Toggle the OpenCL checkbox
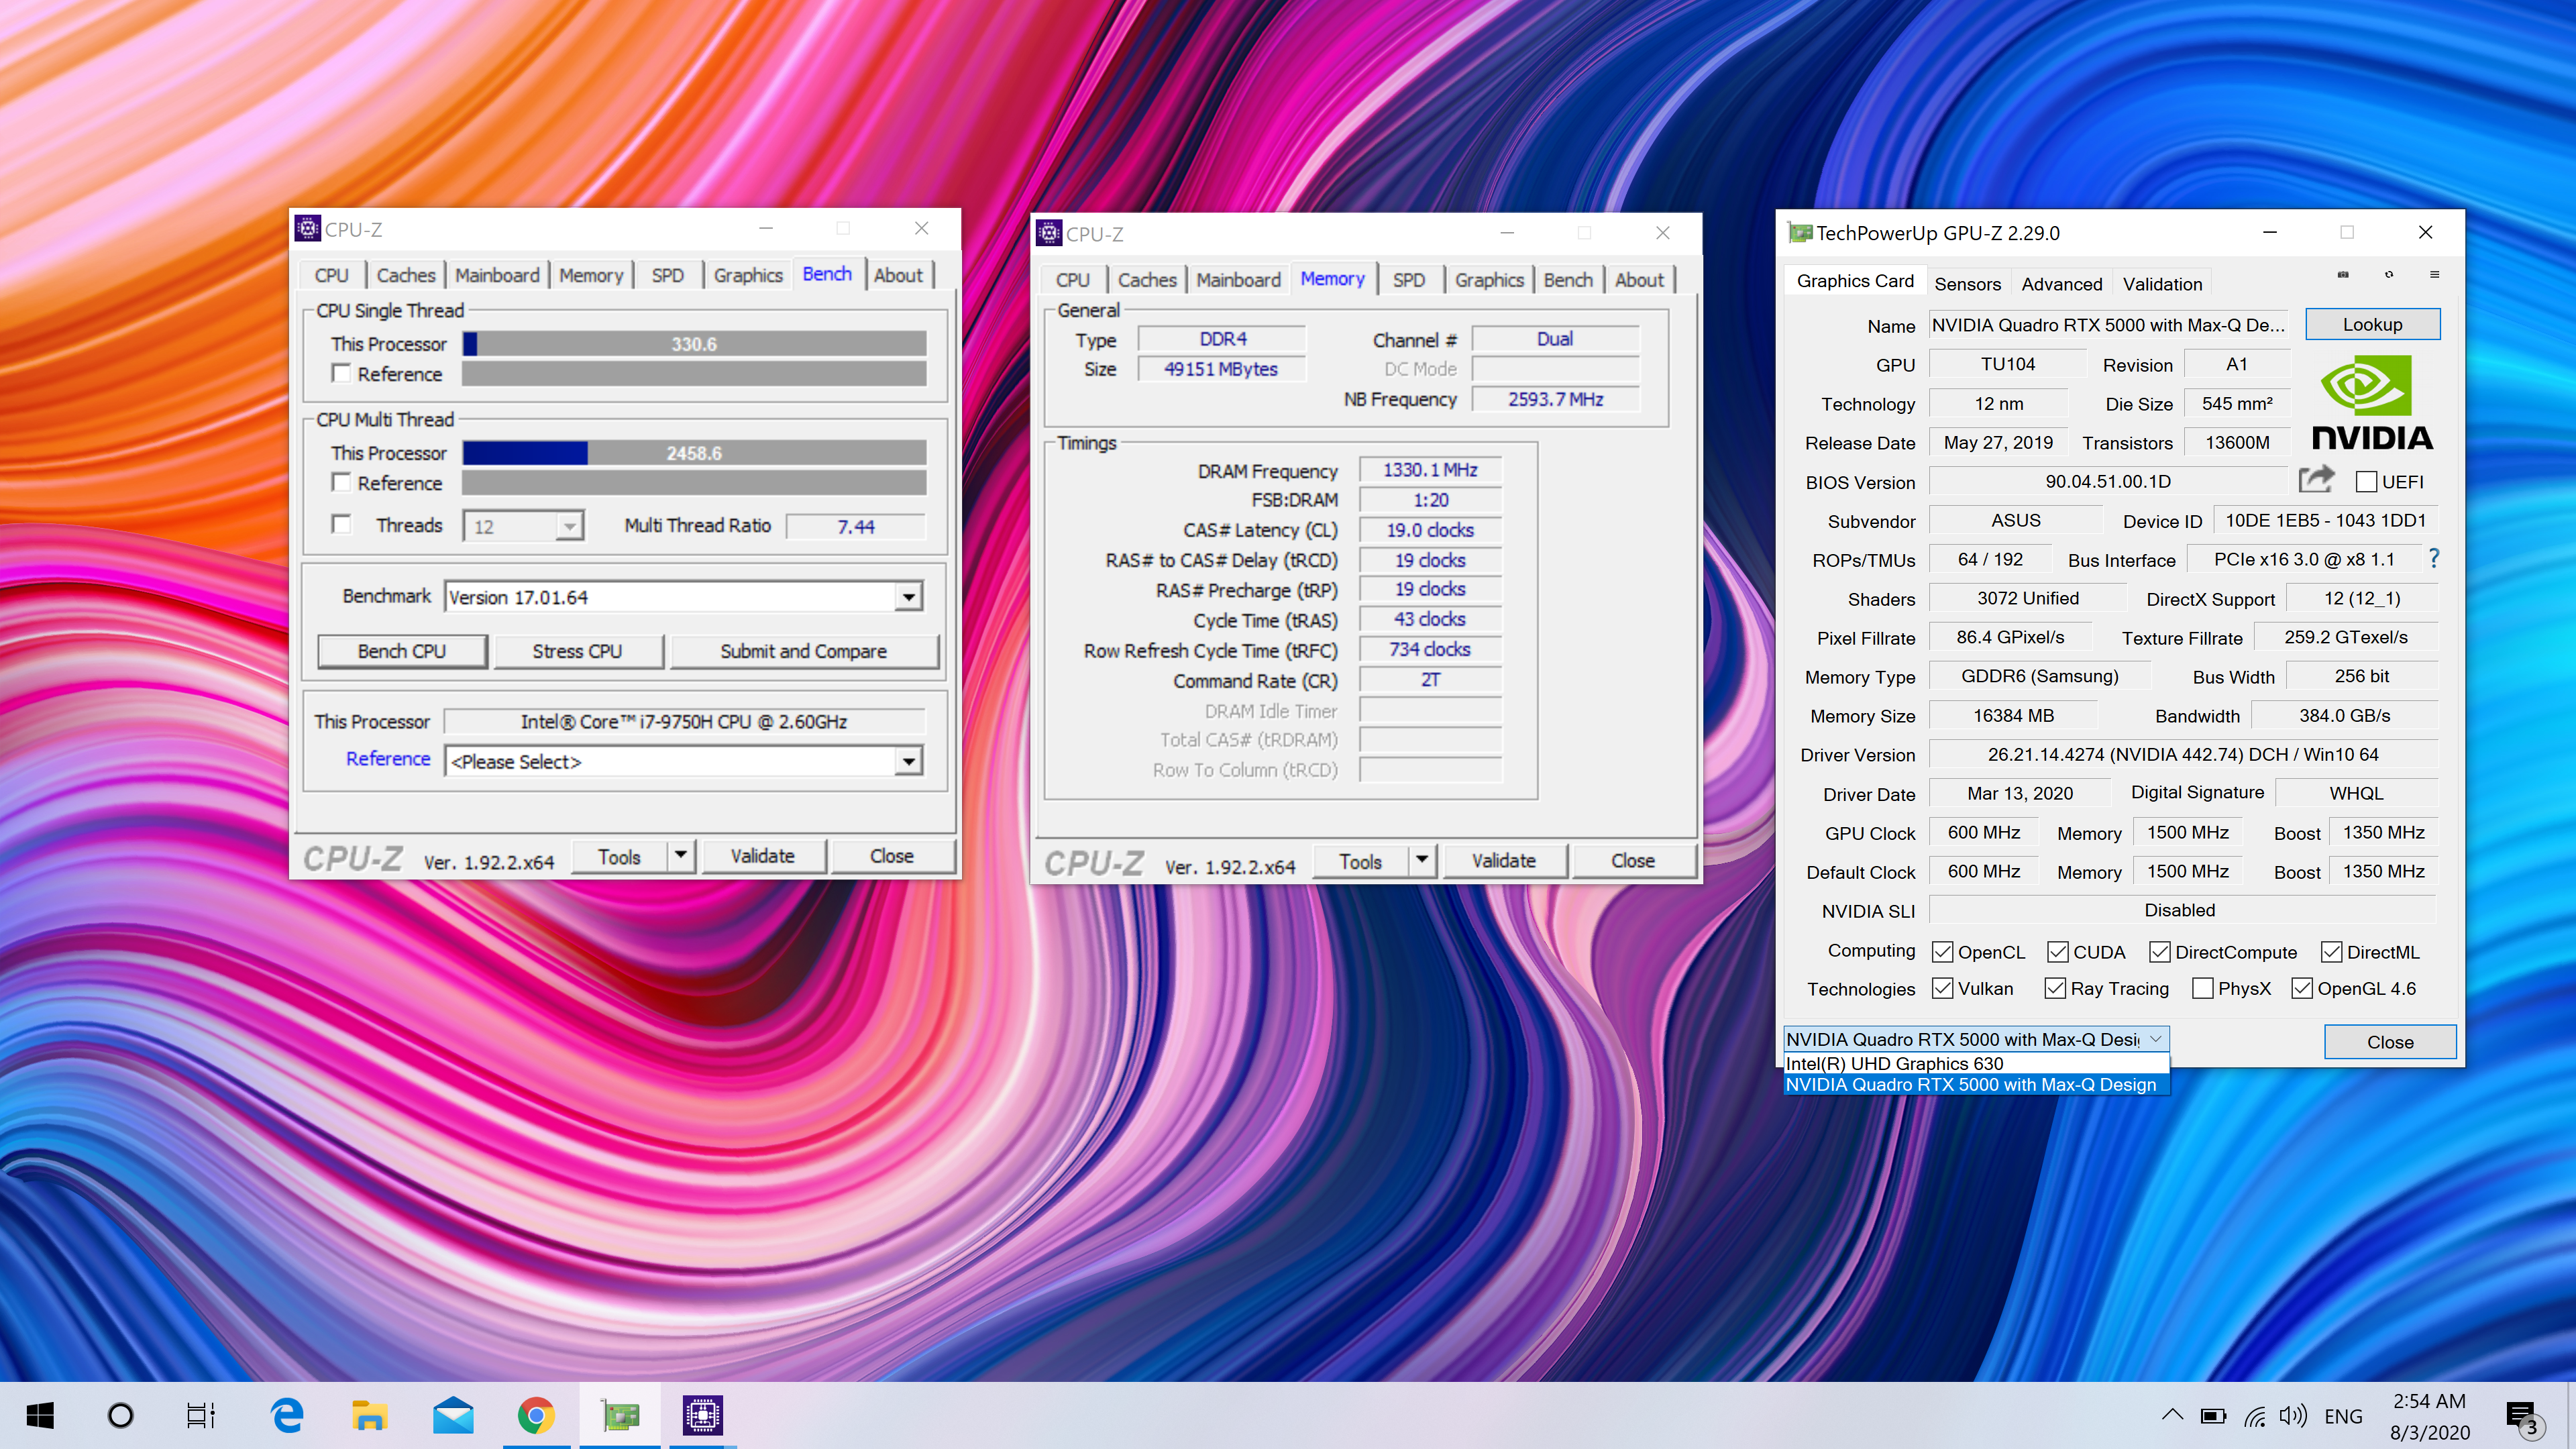The image size is (2576, 1449). (x=1942, y=951)
